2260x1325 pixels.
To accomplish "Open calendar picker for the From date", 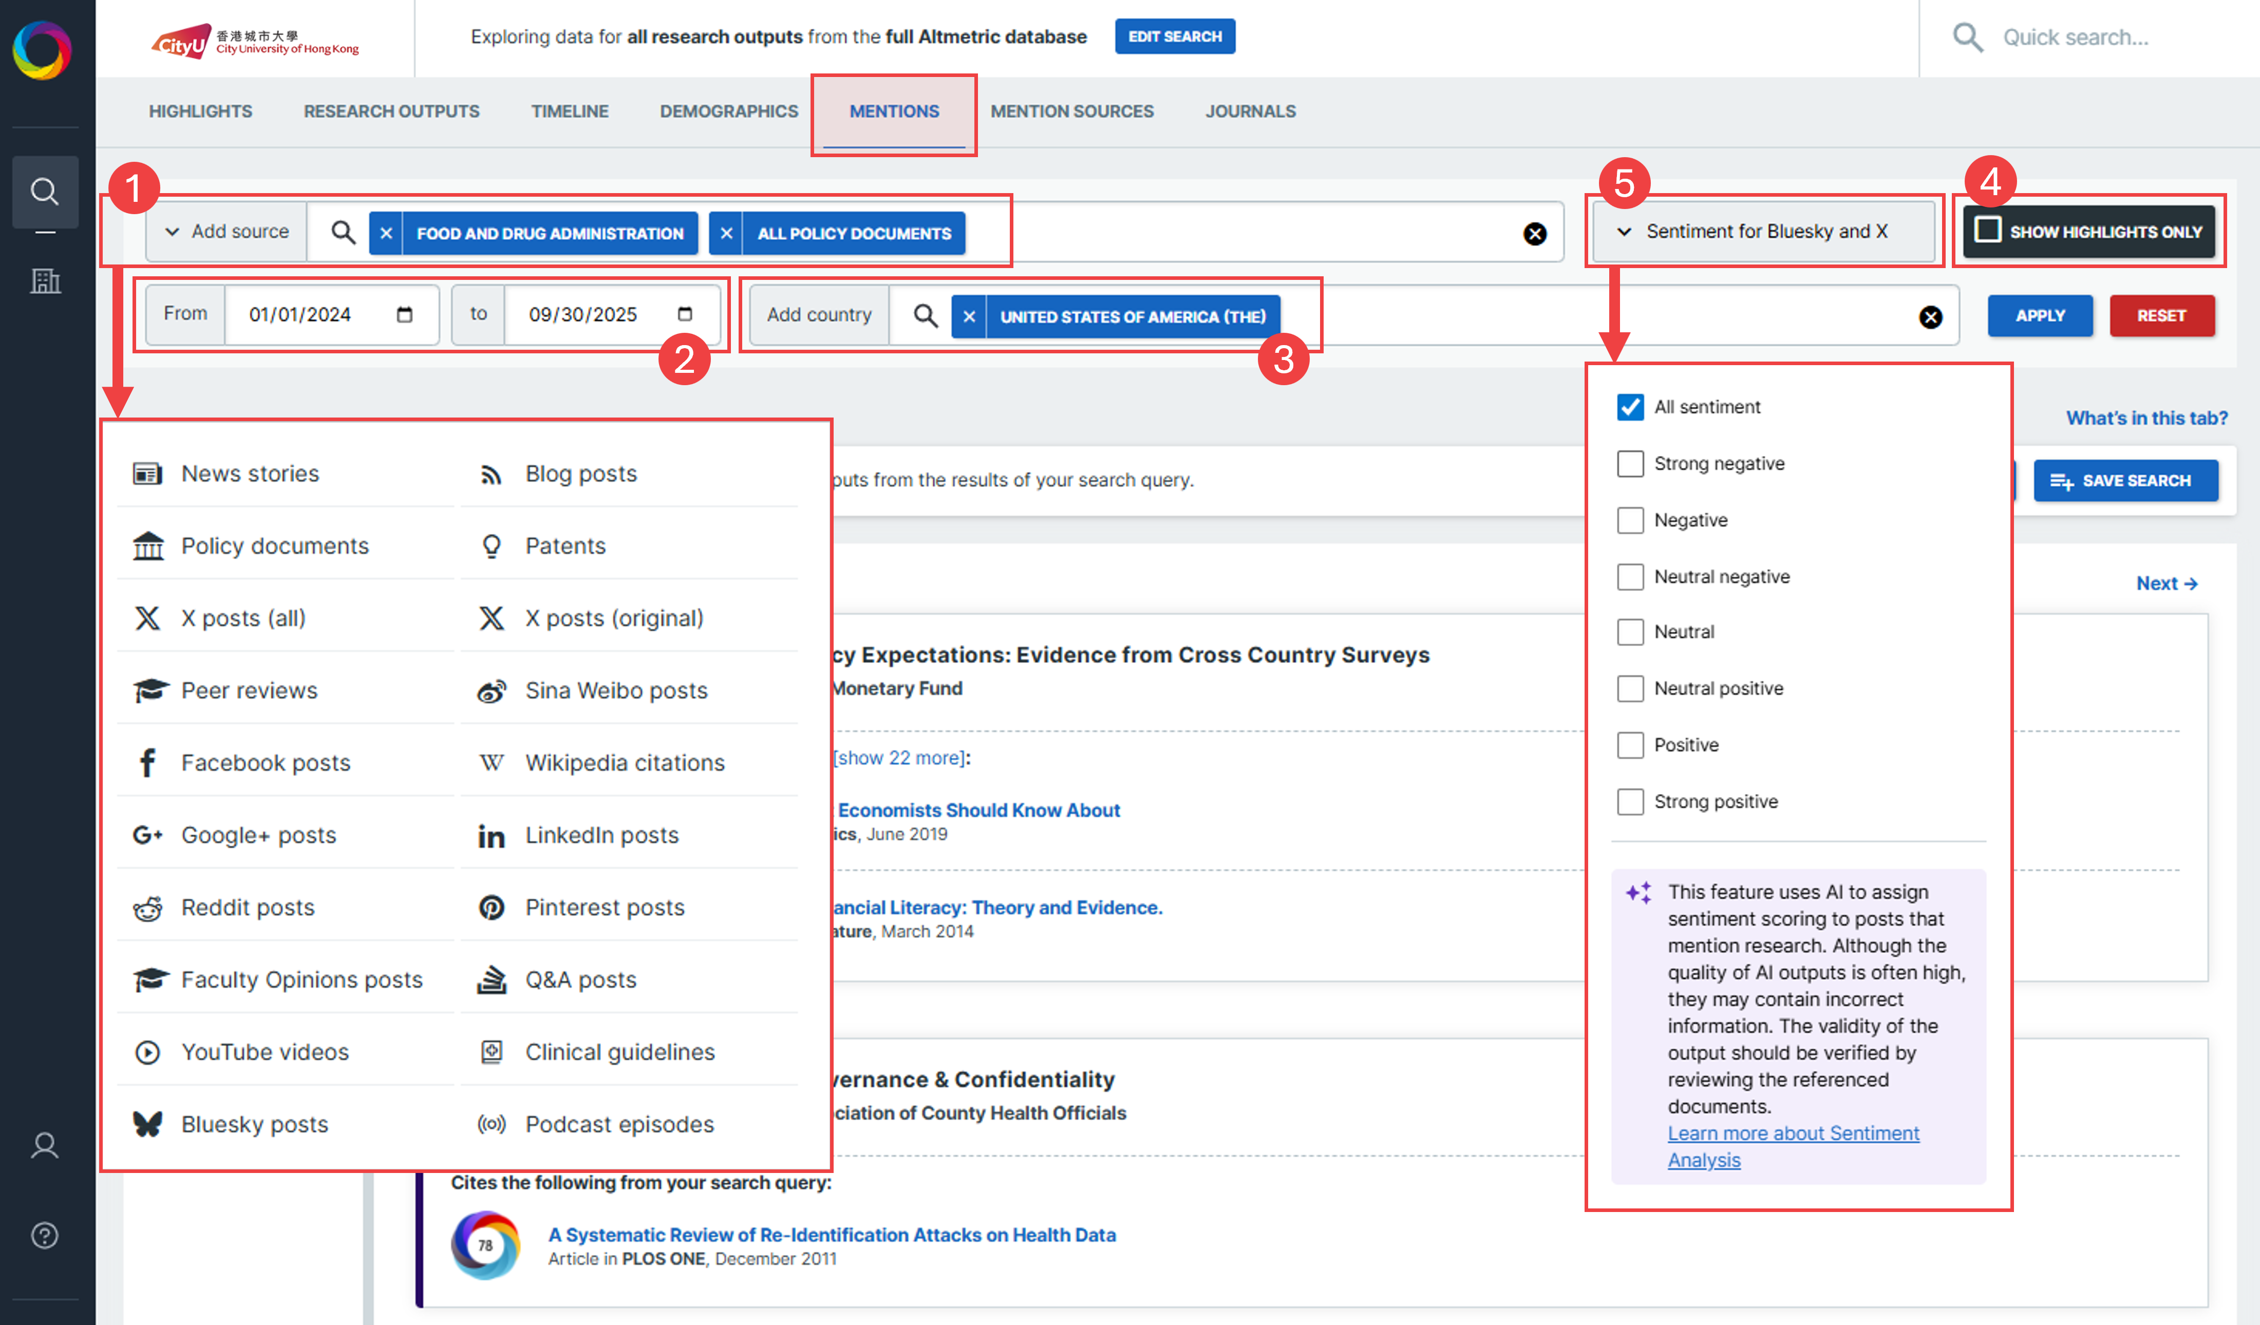I will [x=404, y=314].
